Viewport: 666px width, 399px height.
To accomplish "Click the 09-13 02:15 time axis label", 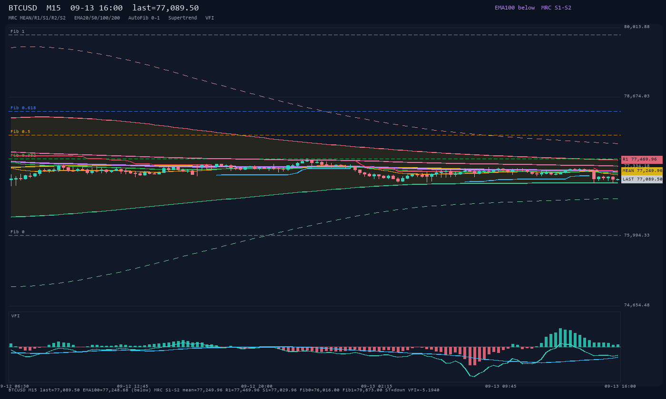I will pyautogui.click(x=377, y=386).
